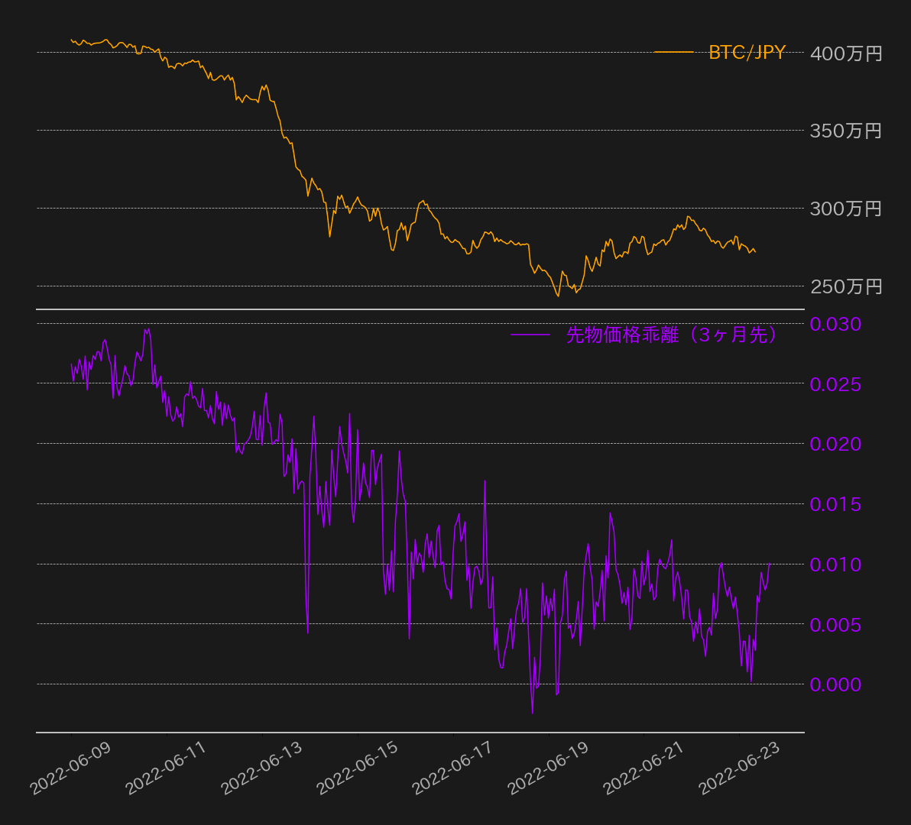Click the 400万円 price axis label

tap(846, 53)
